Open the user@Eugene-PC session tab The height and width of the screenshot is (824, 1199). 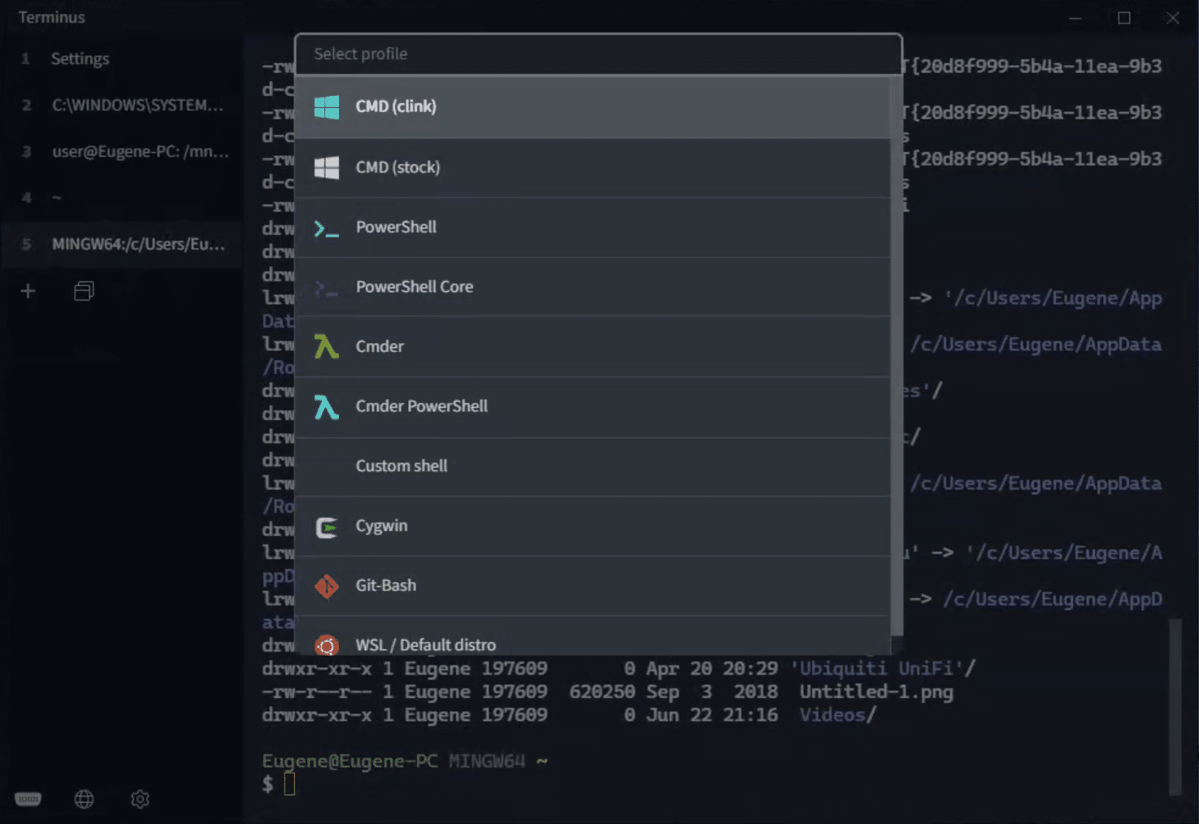(139, 151)
